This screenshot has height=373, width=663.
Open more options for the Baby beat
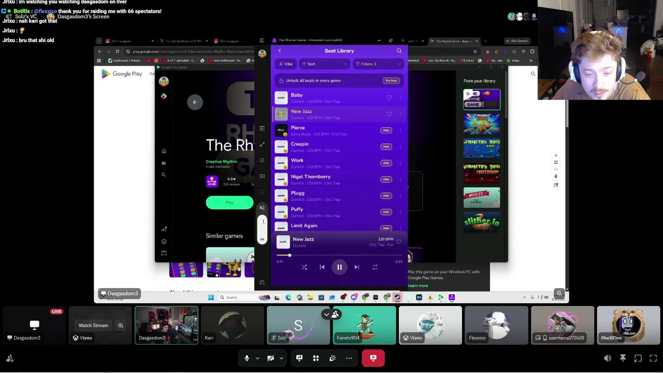coord(400,98)
